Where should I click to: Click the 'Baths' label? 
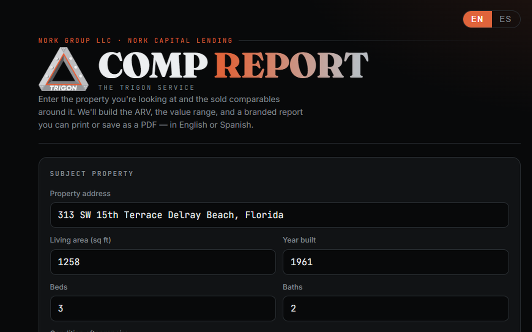click(x=293, y=287)
